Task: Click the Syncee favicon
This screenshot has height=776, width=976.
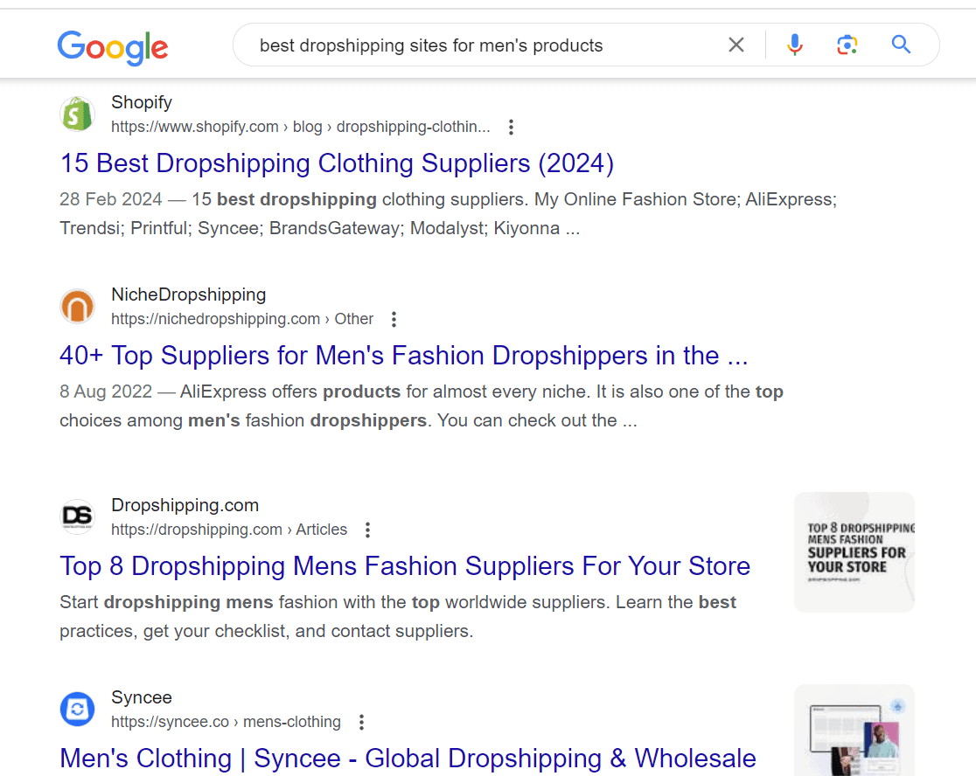Action: pyautogui.click(x=77, y=710)
